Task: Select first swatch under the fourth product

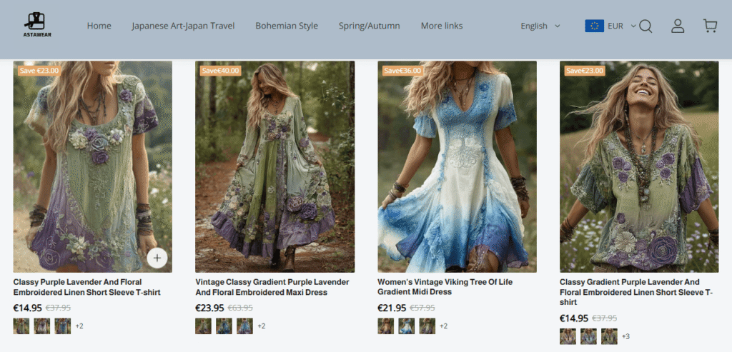Action: [568, 336]
